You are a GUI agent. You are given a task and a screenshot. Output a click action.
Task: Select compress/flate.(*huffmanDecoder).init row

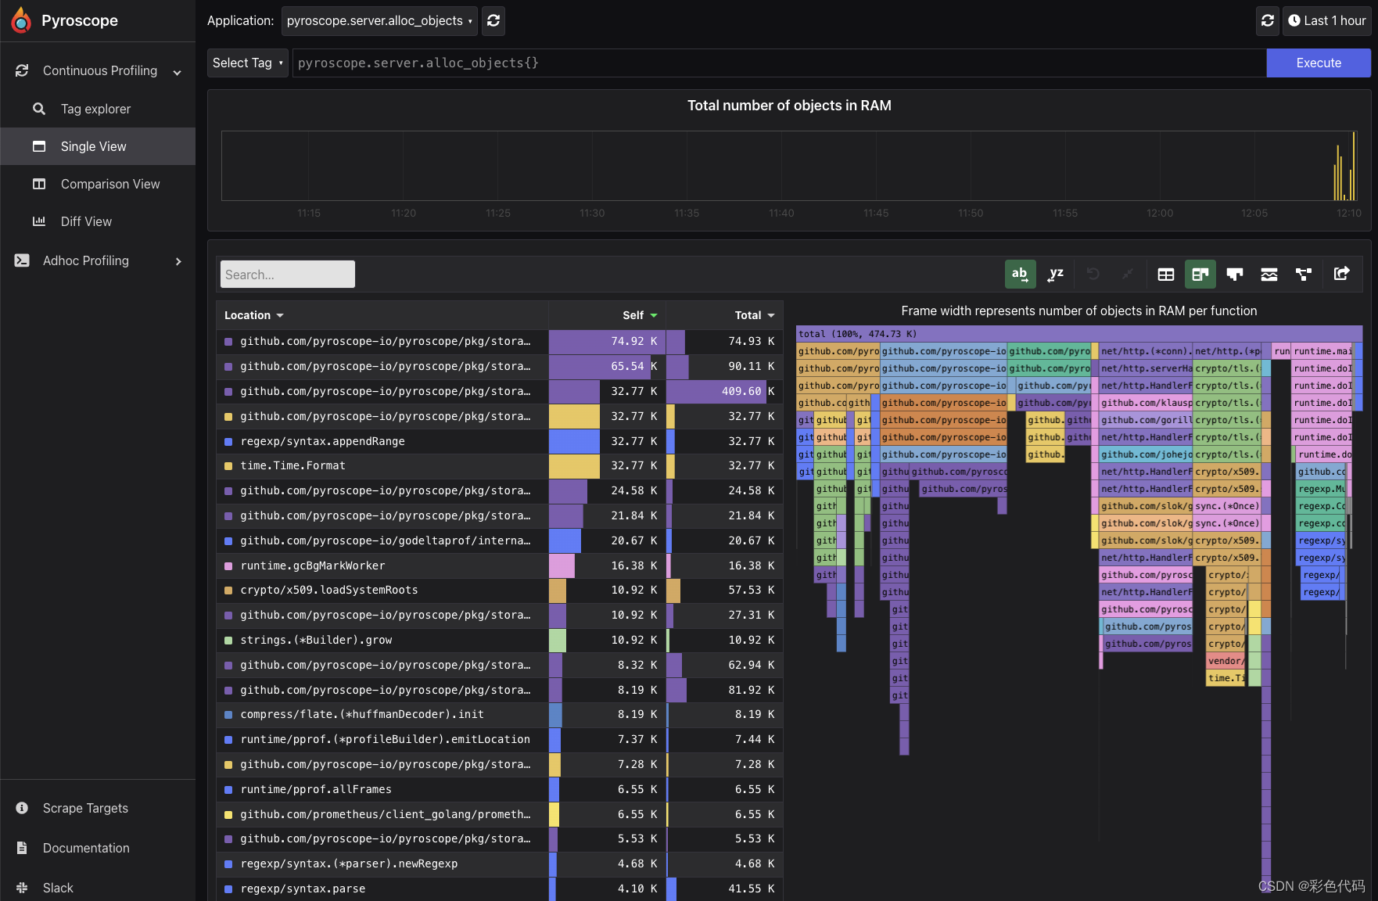pyautogui.click(x=499, y=715)
